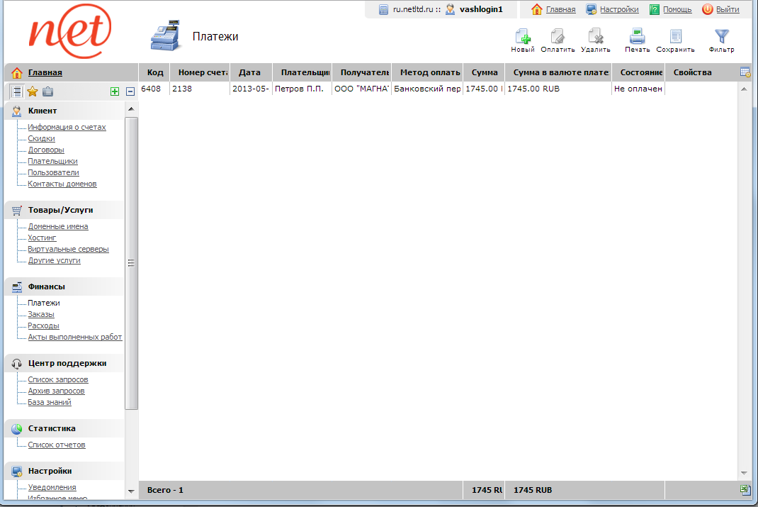Expand all menu sections with plus icon
The image size is (758, 507).
(115, 91)
